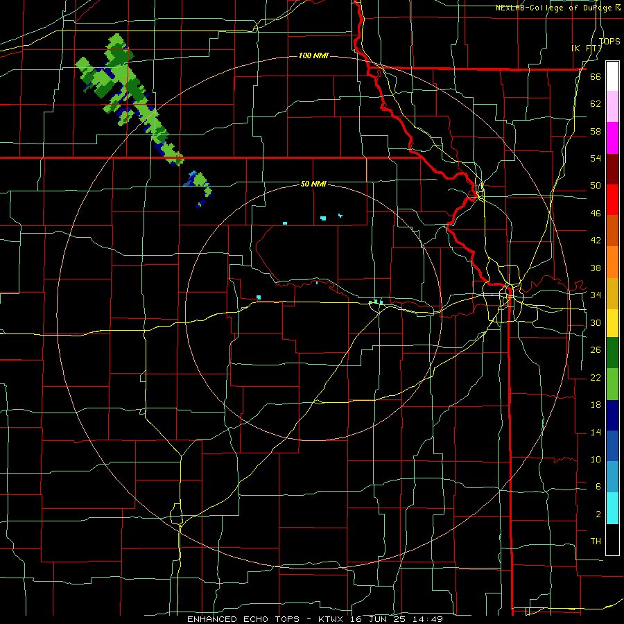Click the '(K FT)' units label
This screenshot has height=624, width=624.
(587, 48)
